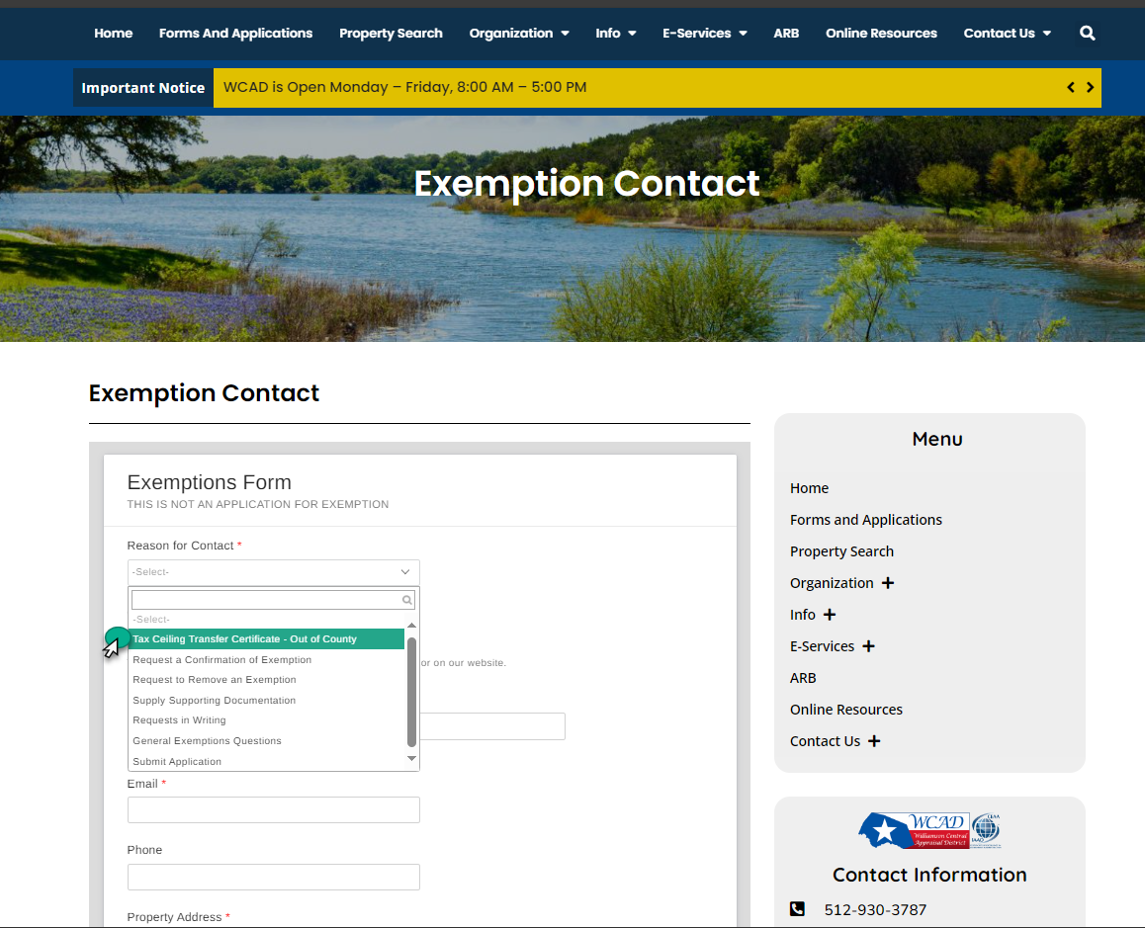
Task: Open Forms and Applications sidebar link
Action: click(865, 520)
